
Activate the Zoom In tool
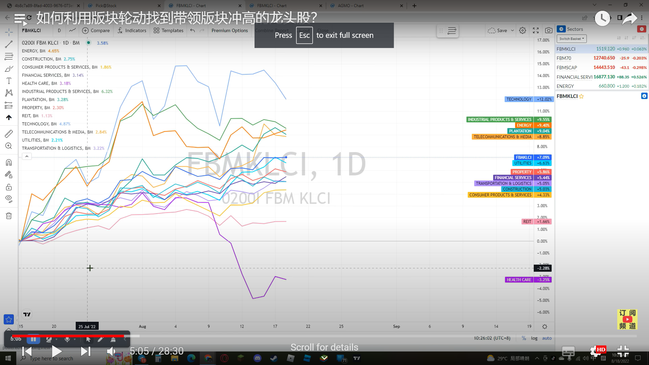tap(8, 146)
